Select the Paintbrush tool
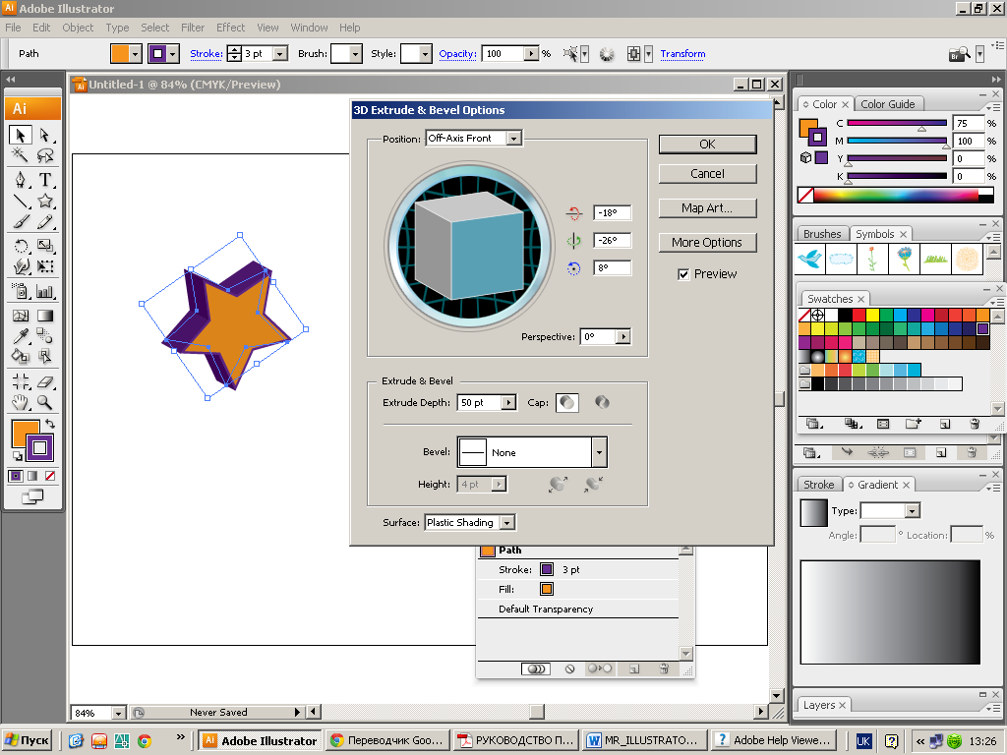Viewport: 1007px width, 755px height. click(x=20, y=222)
